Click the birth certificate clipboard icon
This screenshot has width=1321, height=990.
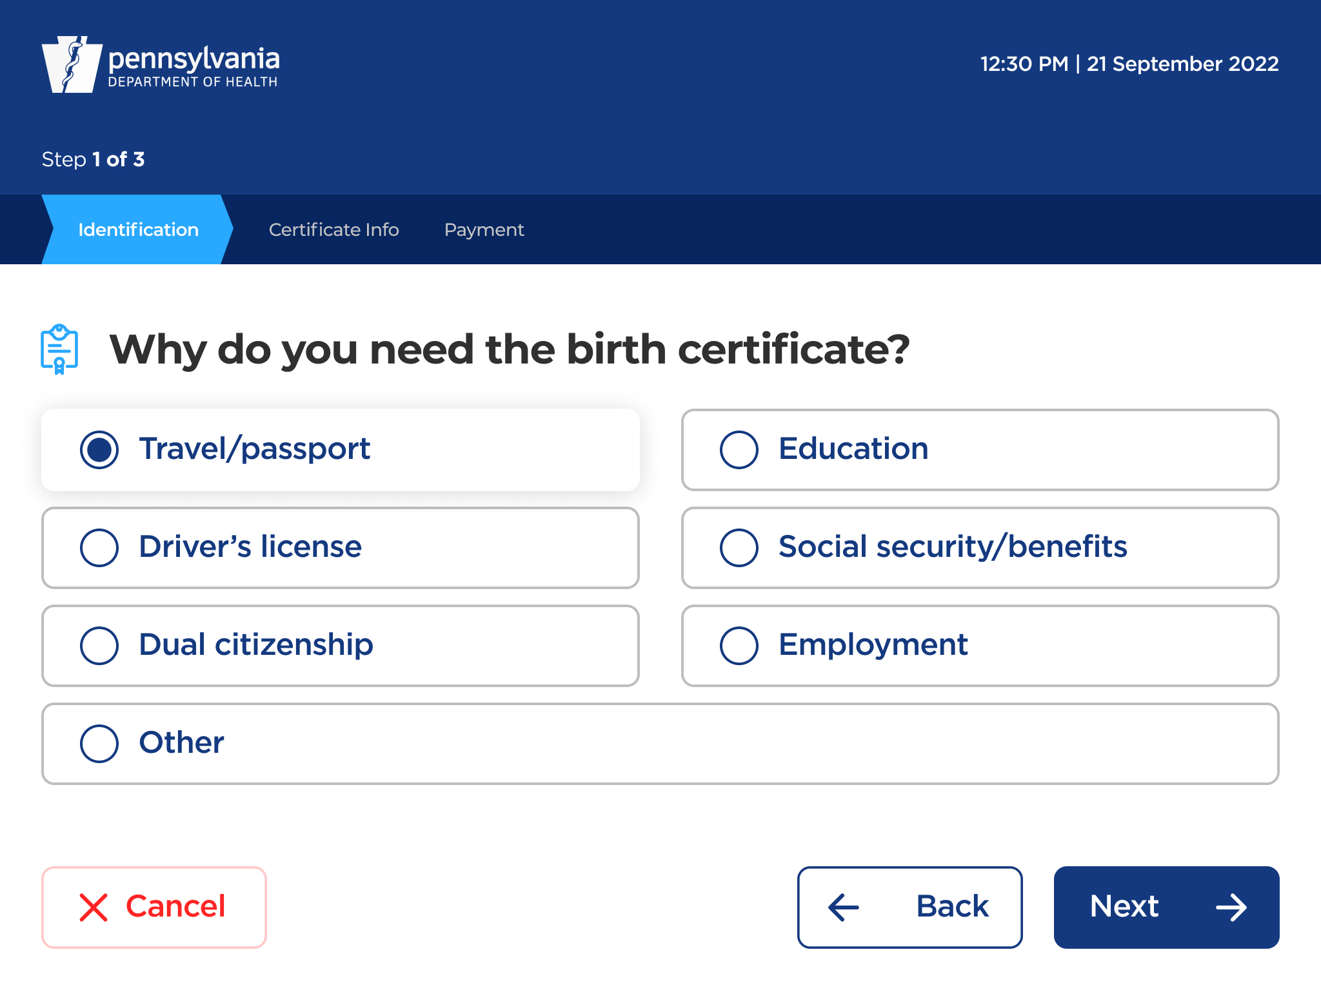pos(59,349)
